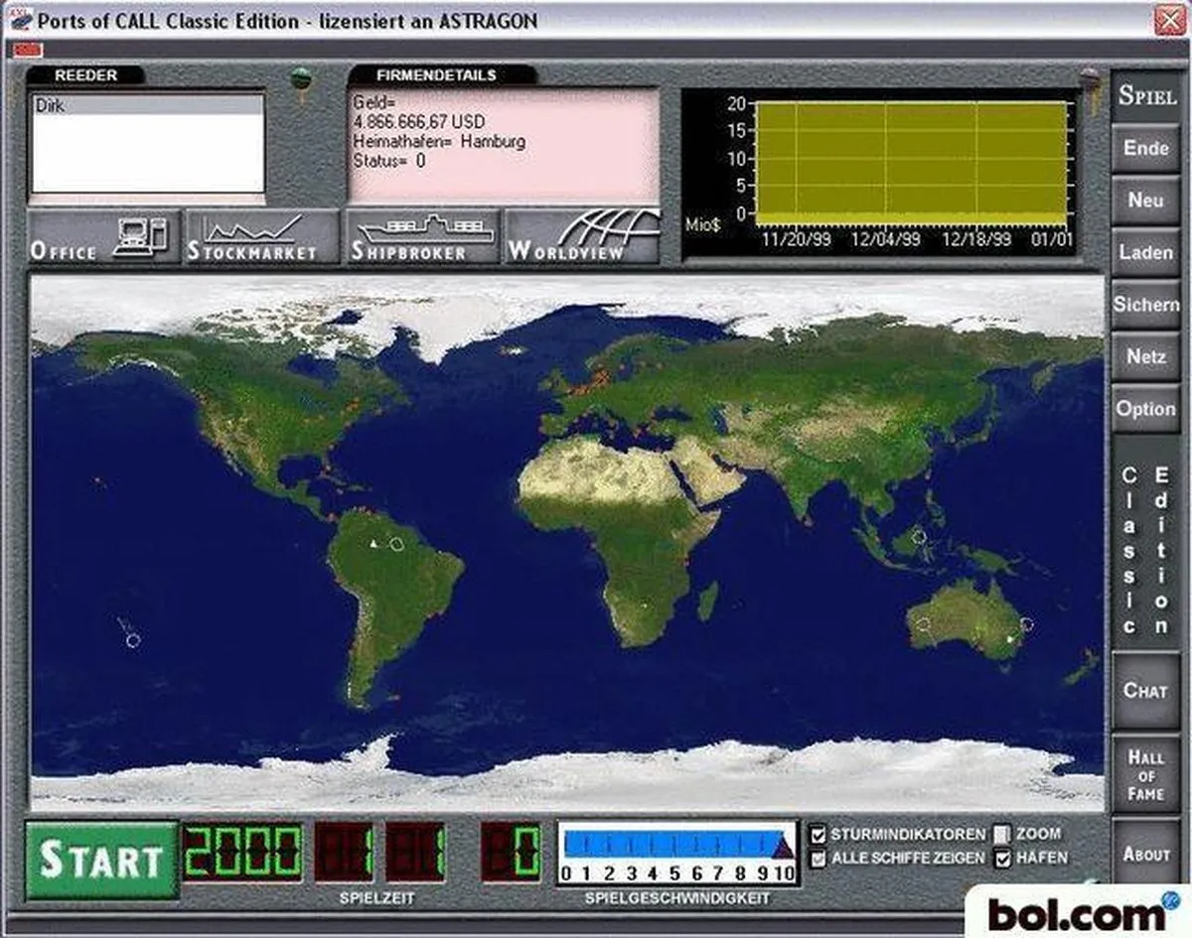Click the app icon in the title bar
Image resolution: width=1192 pixels, height=938 pixels.
click(19, 20)
